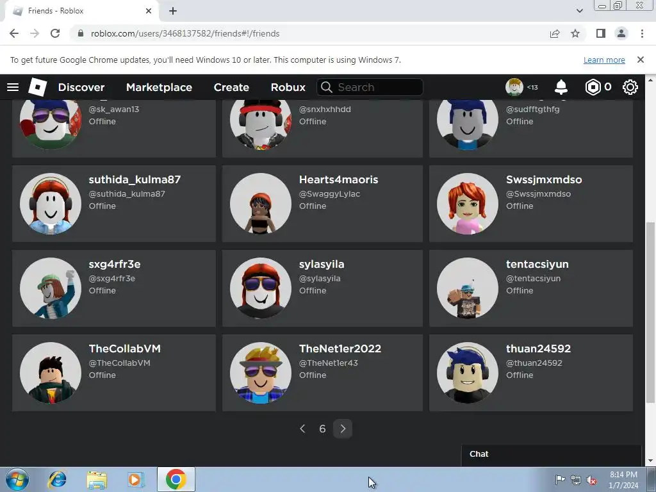Click sylasyila's avatar thumbnail
Screen dimensions: 656x492
[261, 288]
